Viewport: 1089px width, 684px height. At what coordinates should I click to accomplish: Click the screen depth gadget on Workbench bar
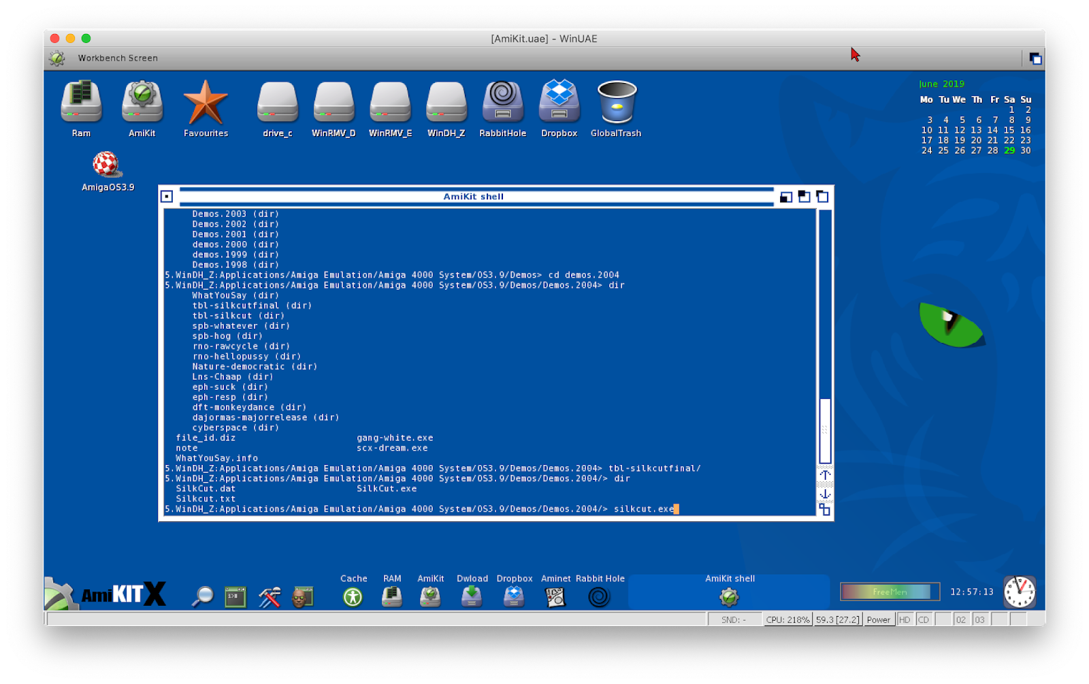point(1035,59)
